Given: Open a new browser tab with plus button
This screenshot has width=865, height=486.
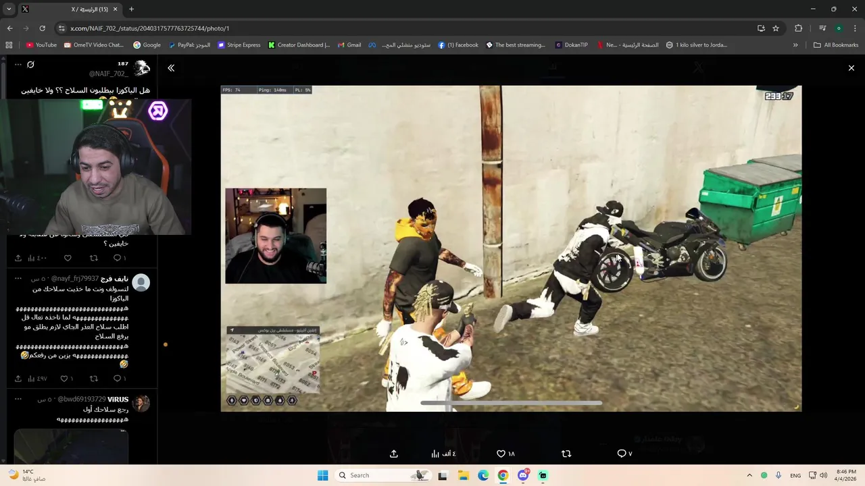Looking at the screenshot, I should point(131,9).
